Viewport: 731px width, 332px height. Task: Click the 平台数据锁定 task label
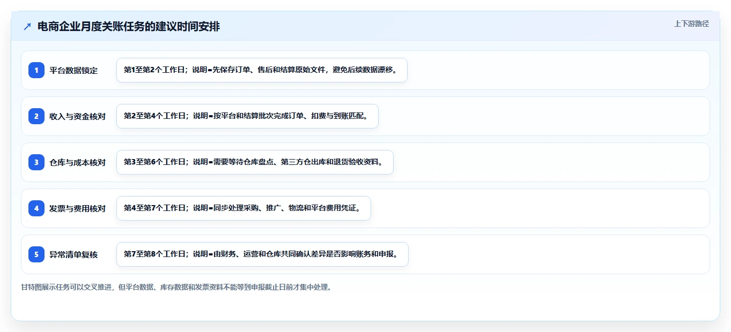[x=73, y=70]
